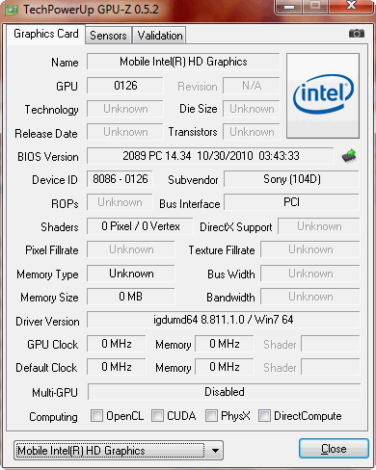This screenshot has width=376, height=470.
Task: Open the Validation tab
Action: coord(160,36)
